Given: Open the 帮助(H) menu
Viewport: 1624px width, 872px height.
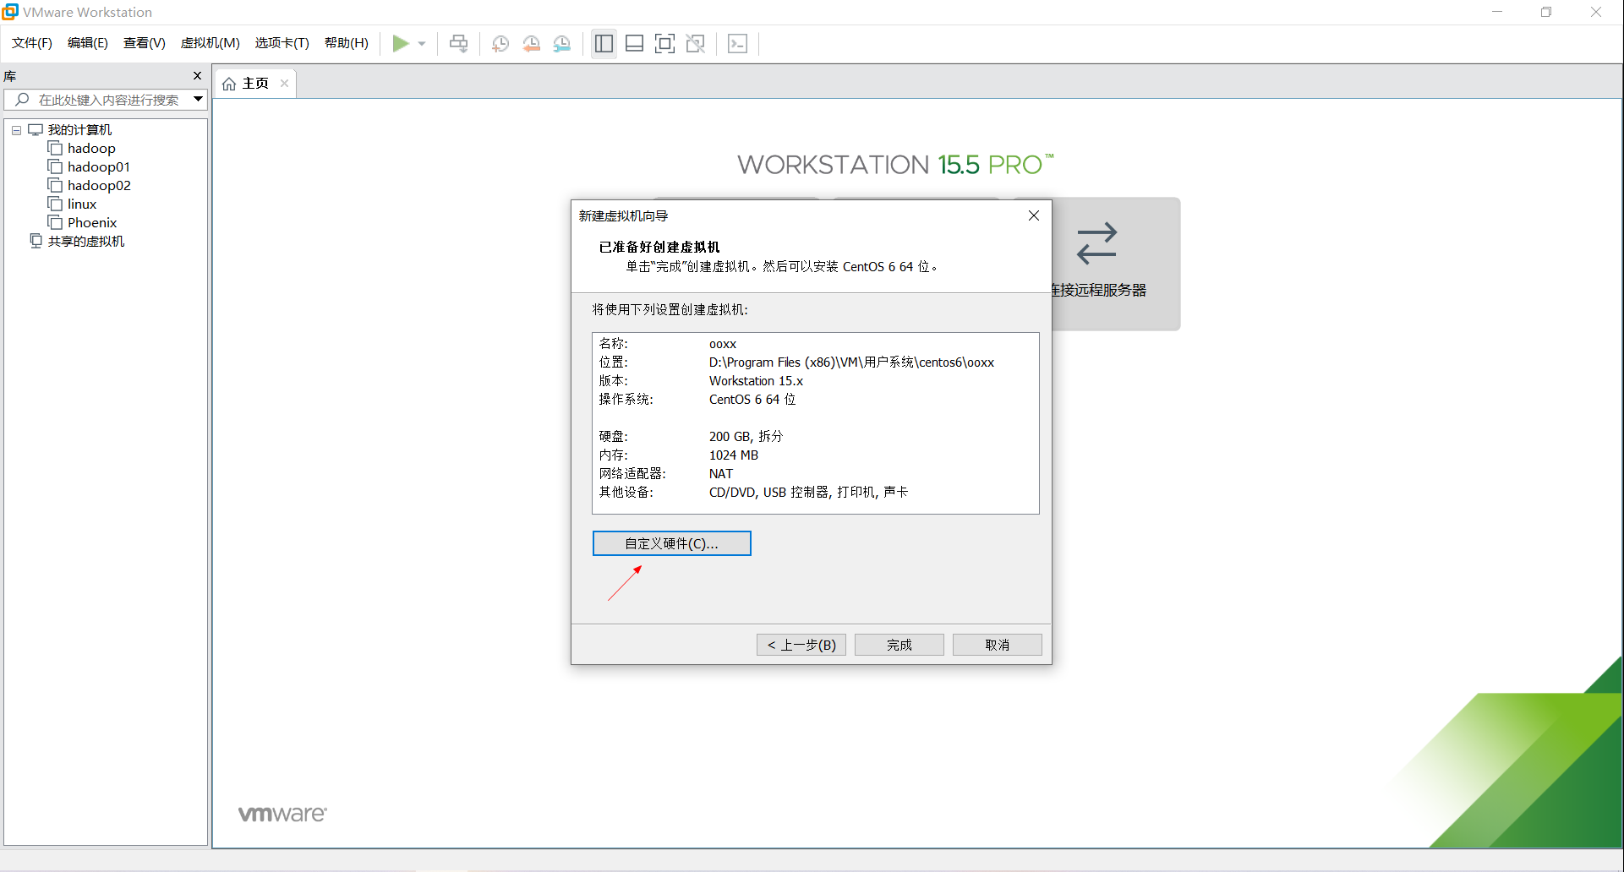Looking at the screenshot, I should click(x=347, y=43).
